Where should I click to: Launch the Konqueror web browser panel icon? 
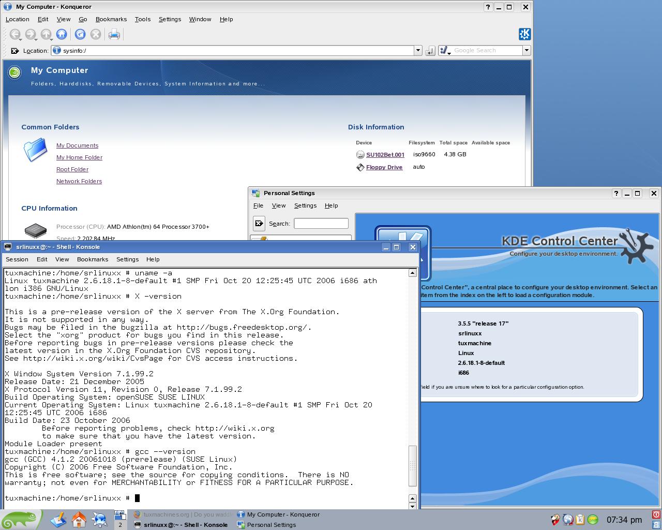click(99, 519)
